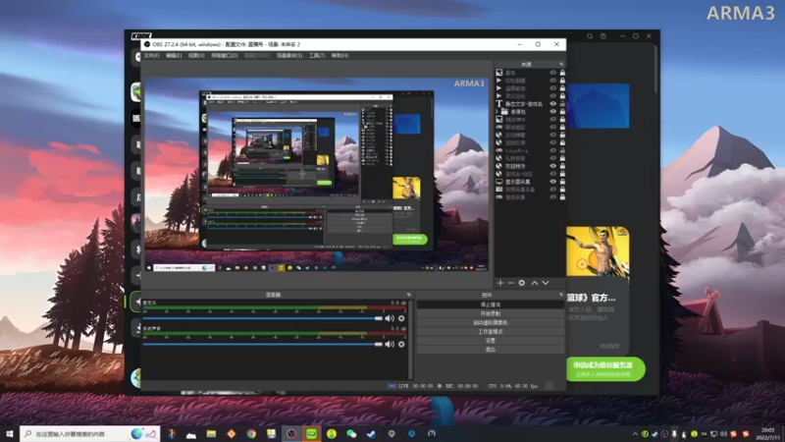Click the green 申请成为 button in KOOK
785x442 pixels.
[x=605, y=369]
